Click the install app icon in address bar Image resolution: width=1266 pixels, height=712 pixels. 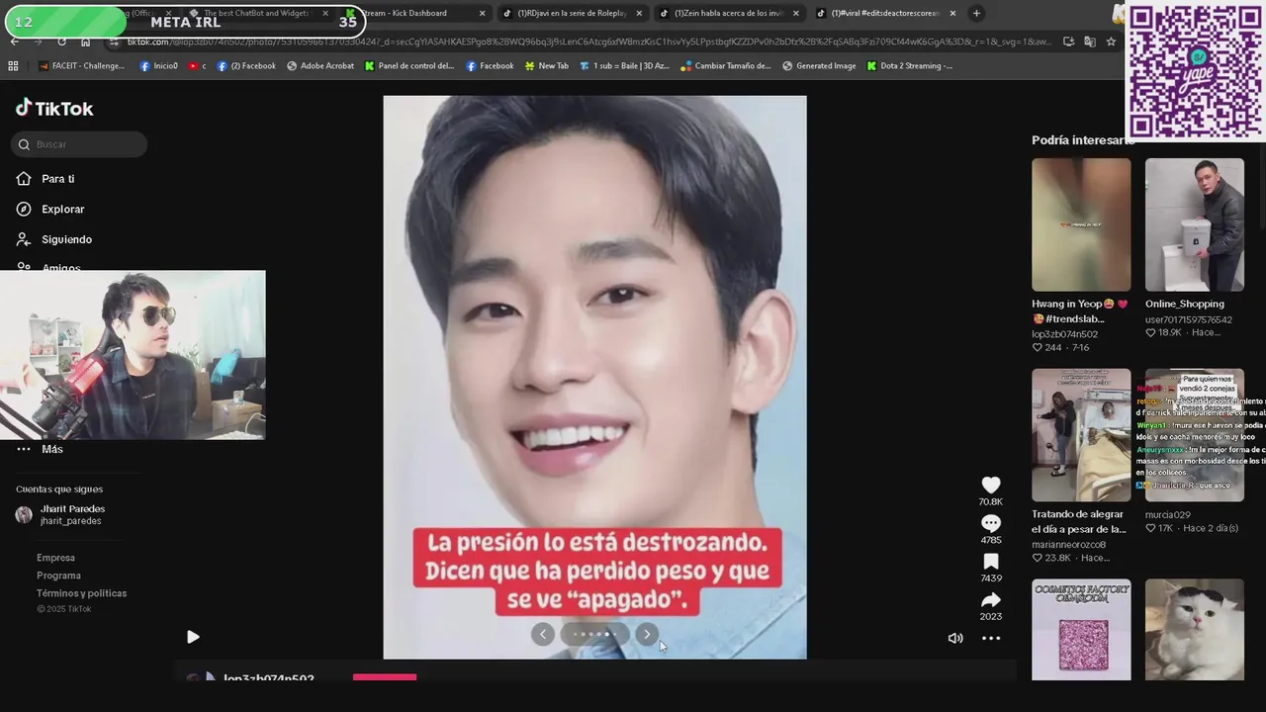(1069, 42)
